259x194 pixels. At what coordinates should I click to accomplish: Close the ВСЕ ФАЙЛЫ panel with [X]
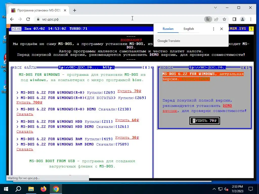[146, 67]
